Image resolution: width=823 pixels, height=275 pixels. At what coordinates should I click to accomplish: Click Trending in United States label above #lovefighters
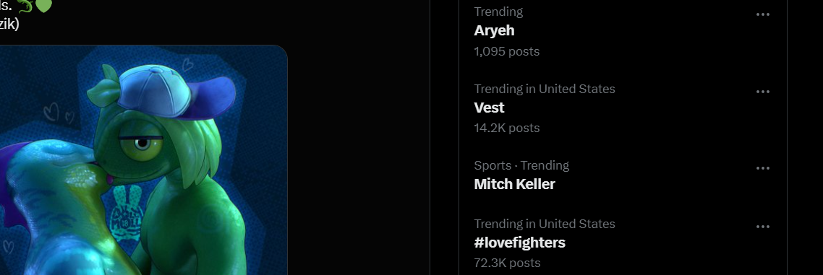point(545,224)
